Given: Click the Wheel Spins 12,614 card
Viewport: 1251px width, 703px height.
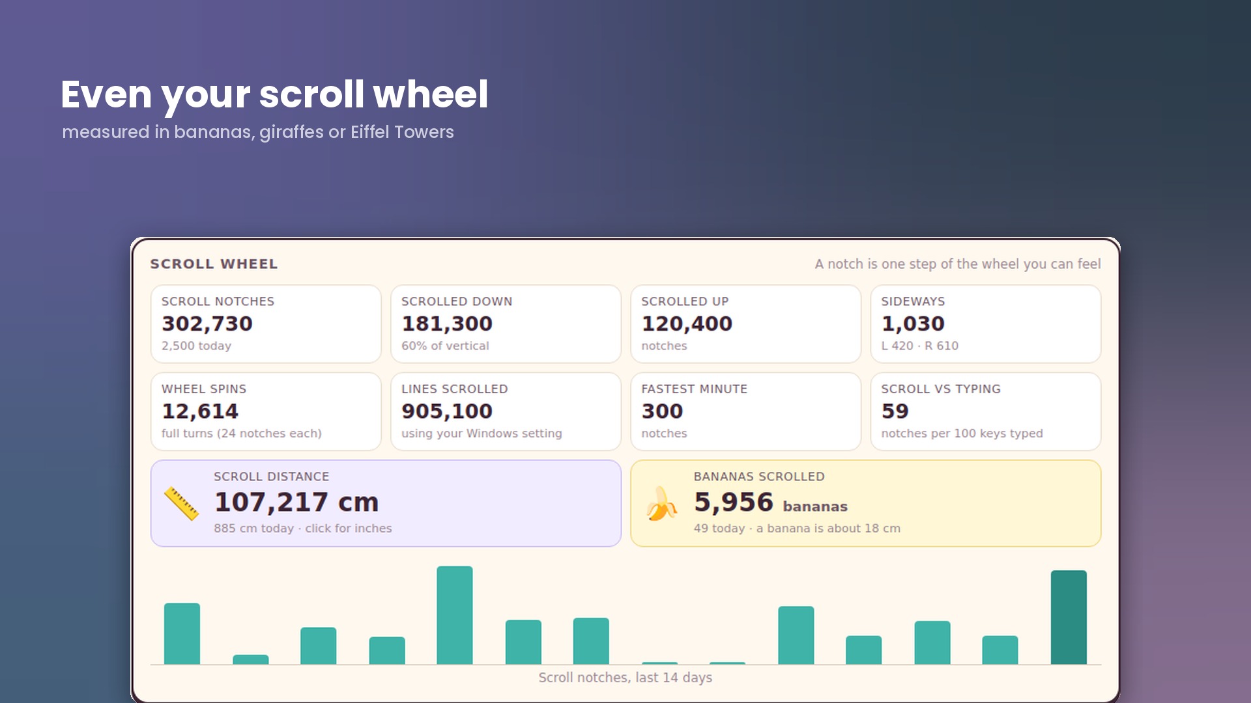Looking at the screenshot, I should [266, 411].
